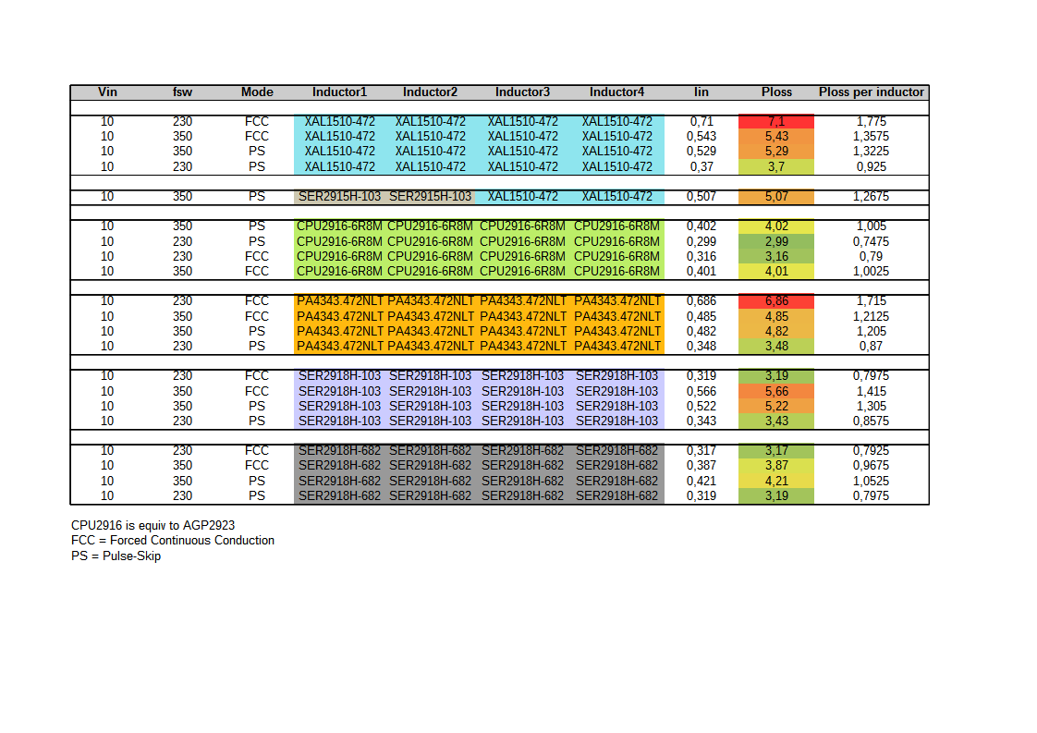This screenshot has width=1037, height=733.
Task: Click the Ploss per inductor header
Action: 871,92
